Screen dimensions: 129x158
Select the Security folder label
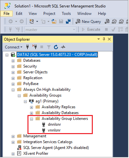pyautogui.click(x=30, y=66)
